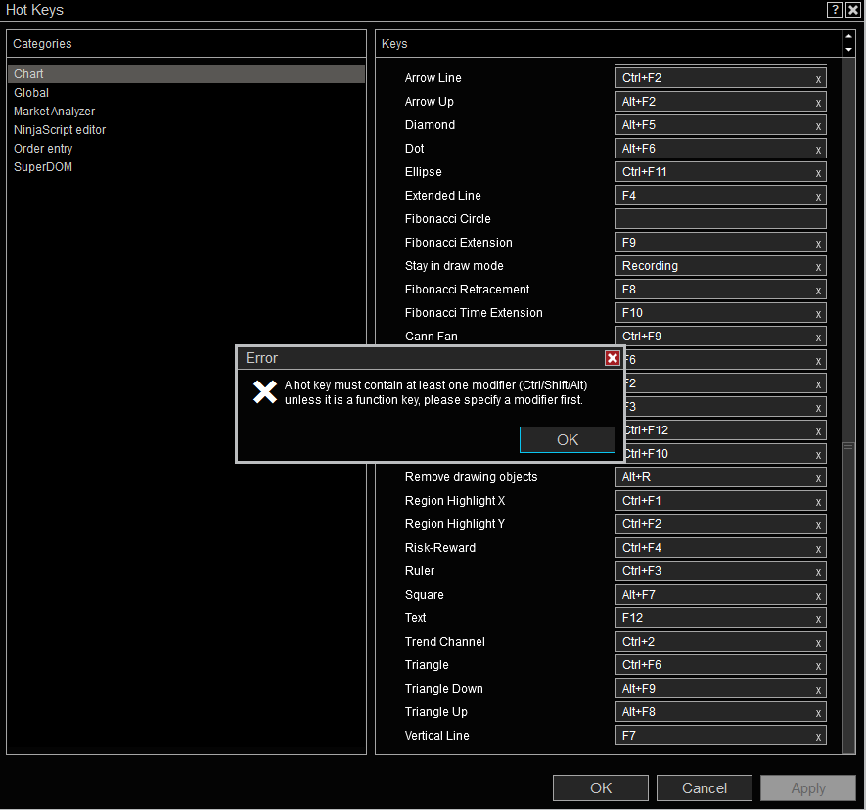
Task: Clear the Fibonacci Extension hot key
Action: click(x=818, y=244)
